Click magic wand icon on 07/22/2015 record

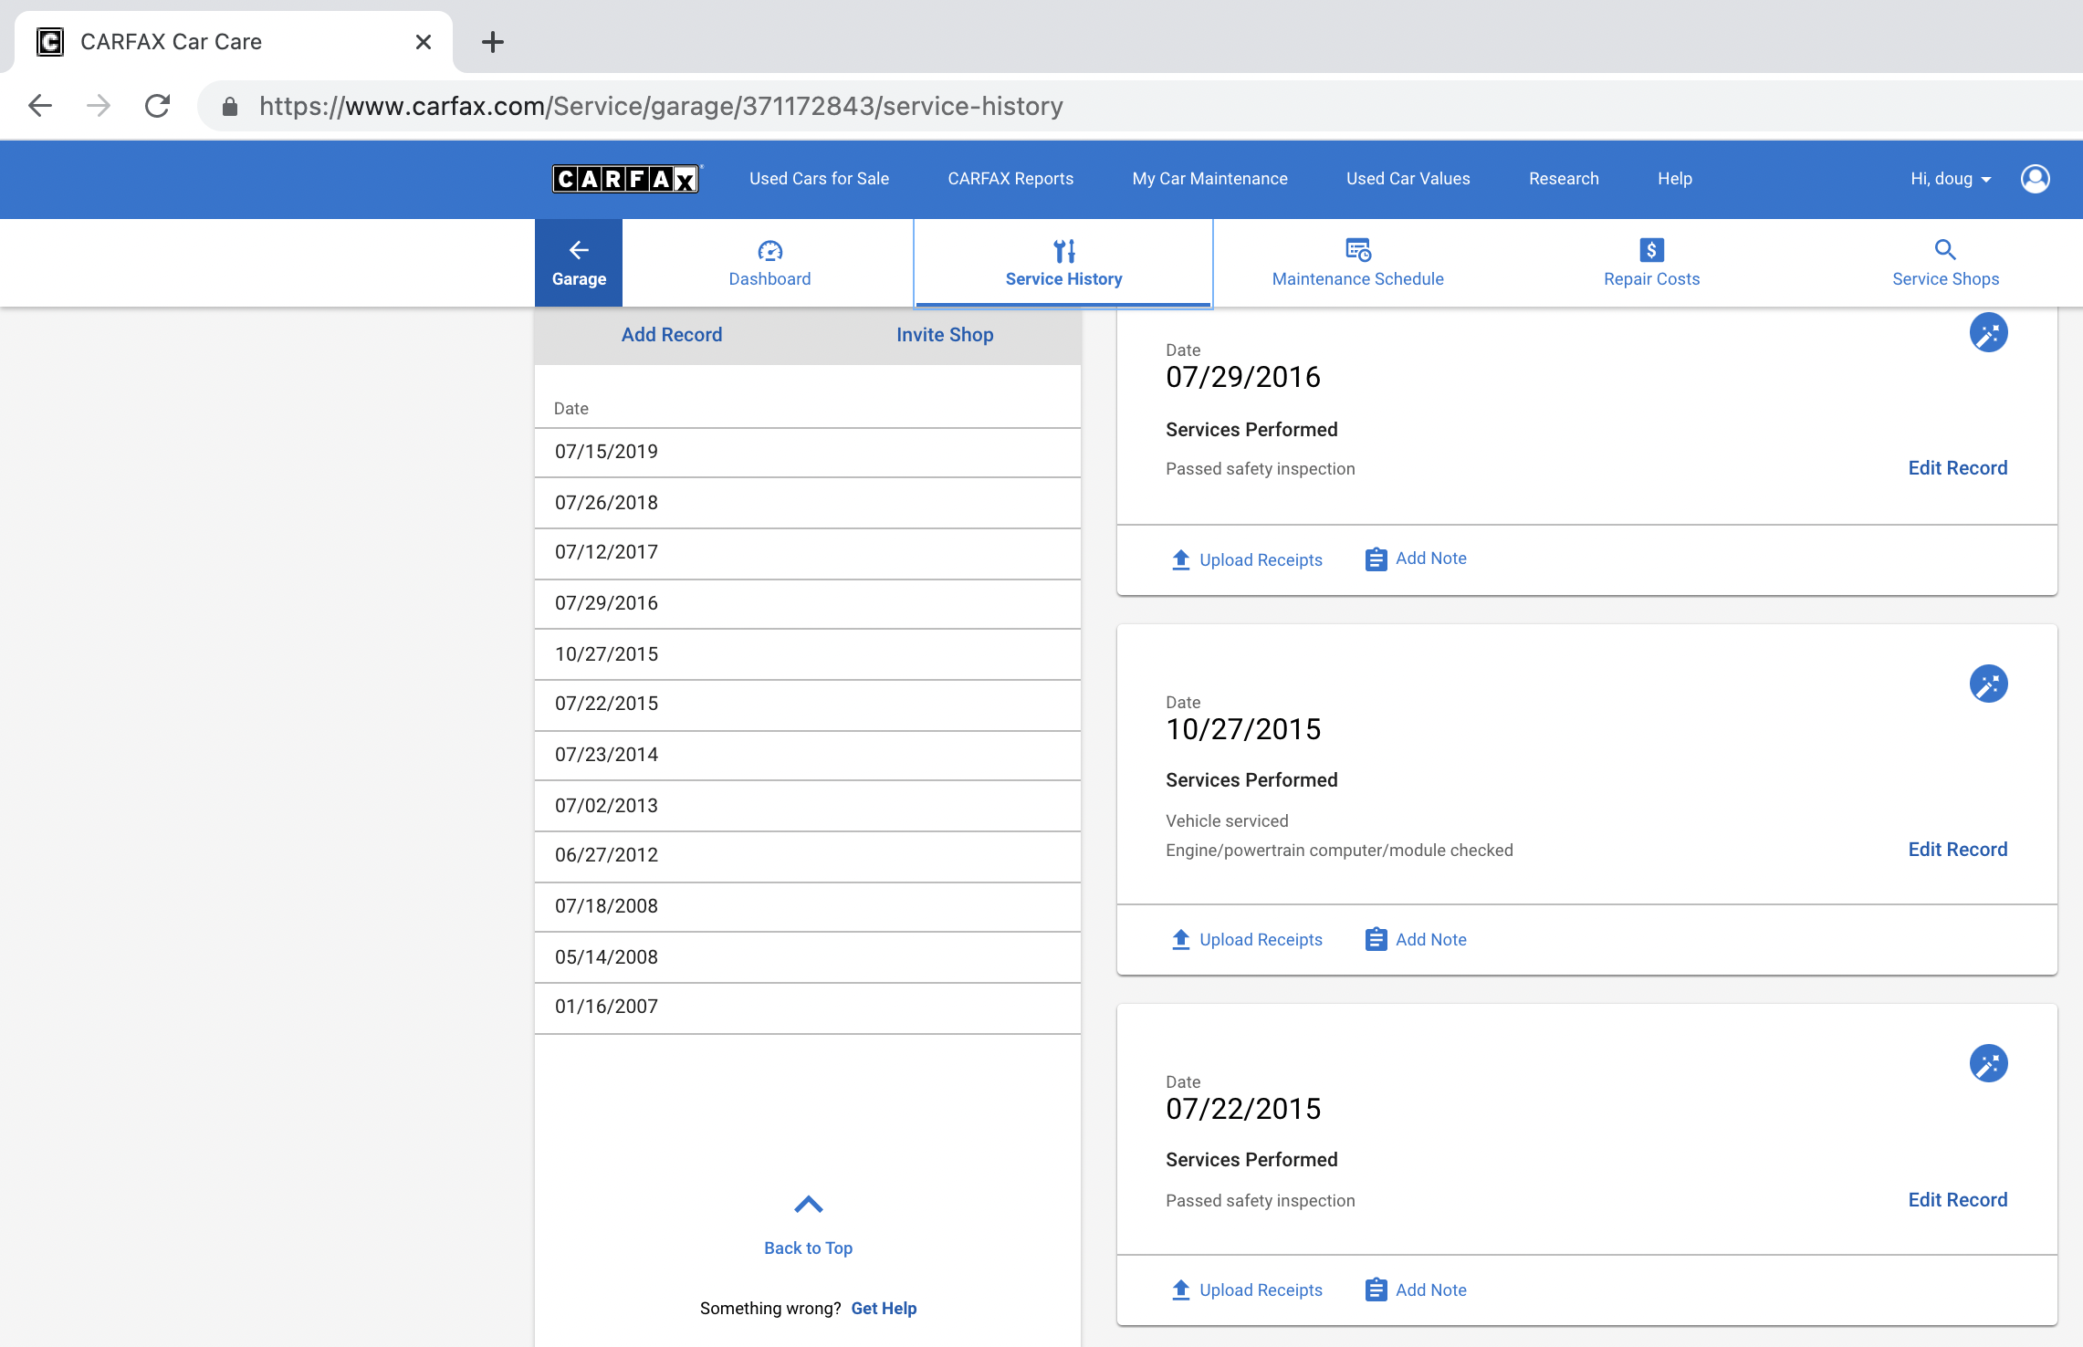coord(1988,1063)
